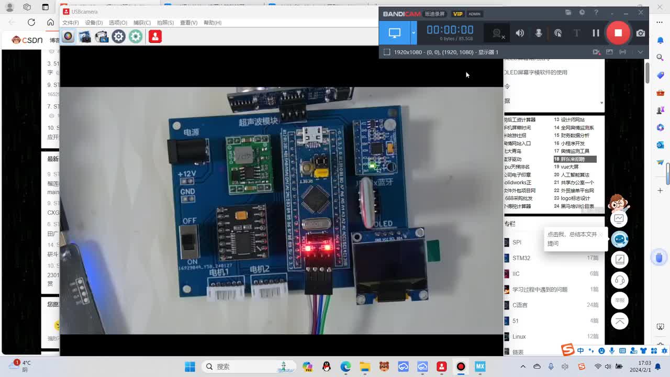Toggle Bandicam mouse cursor effect
This screenshot has height=377, width=670.
[558, 33]
